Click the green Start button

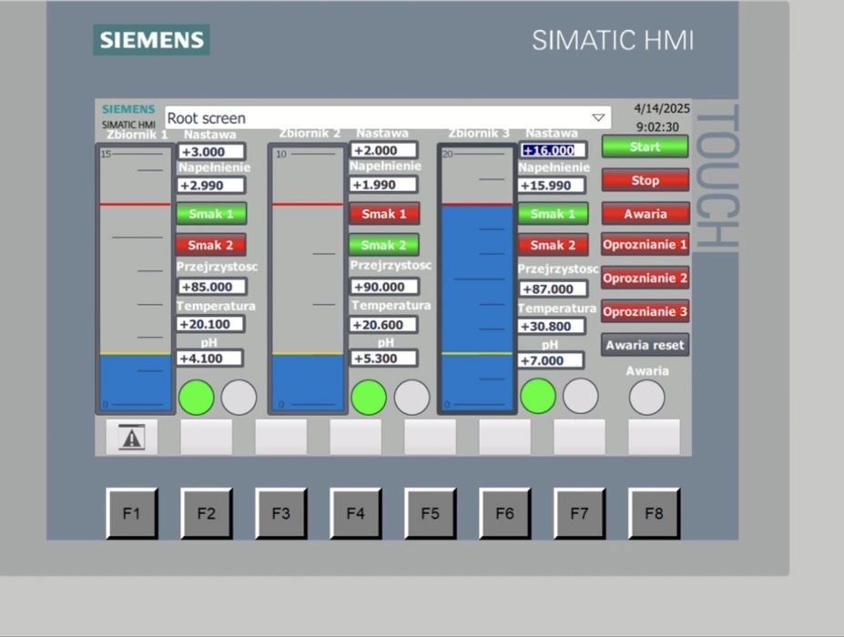pos(645,147)
